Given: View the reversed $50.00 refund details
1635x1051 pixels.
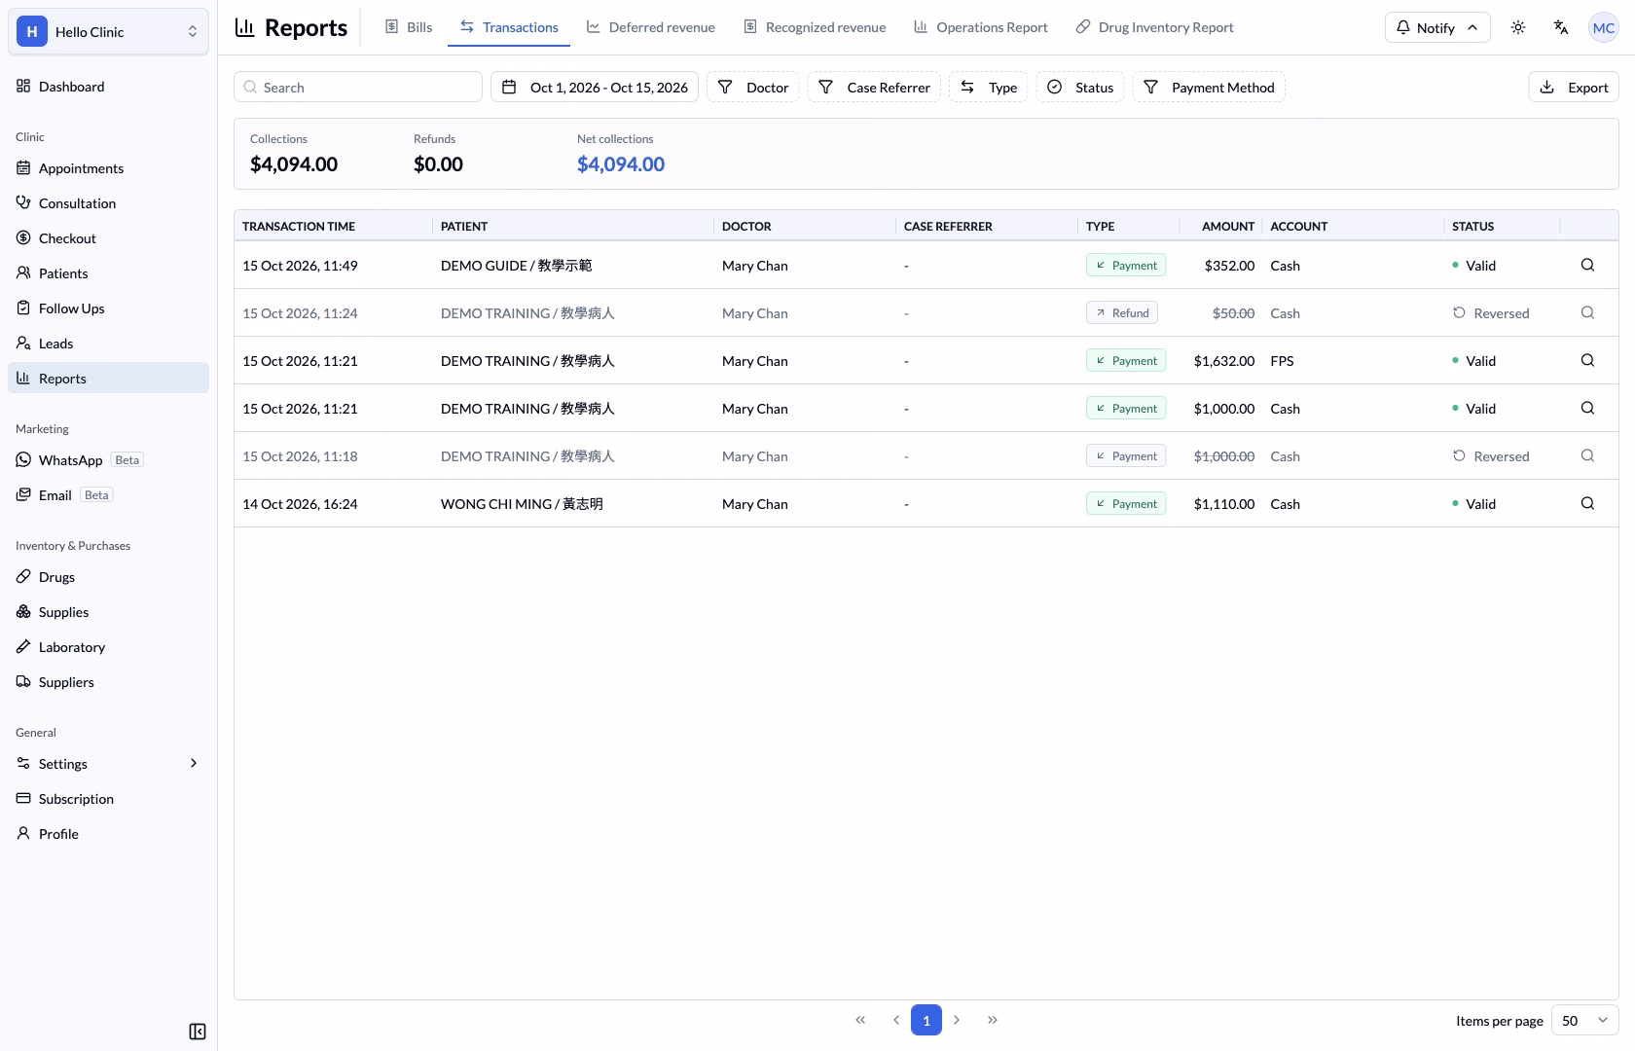Looking at the screenshot, I should pos(1587,312).
